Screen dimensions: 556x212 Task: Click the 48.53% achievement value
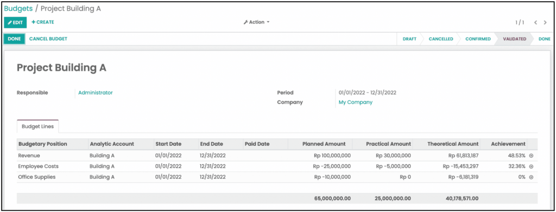point(516,156)
